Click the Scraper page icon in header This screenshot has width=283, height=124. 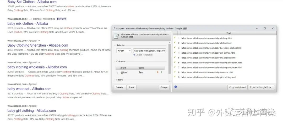point(116,36)
